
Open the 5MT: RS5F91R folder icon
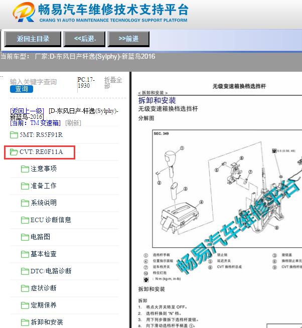[x=14, y=135]
